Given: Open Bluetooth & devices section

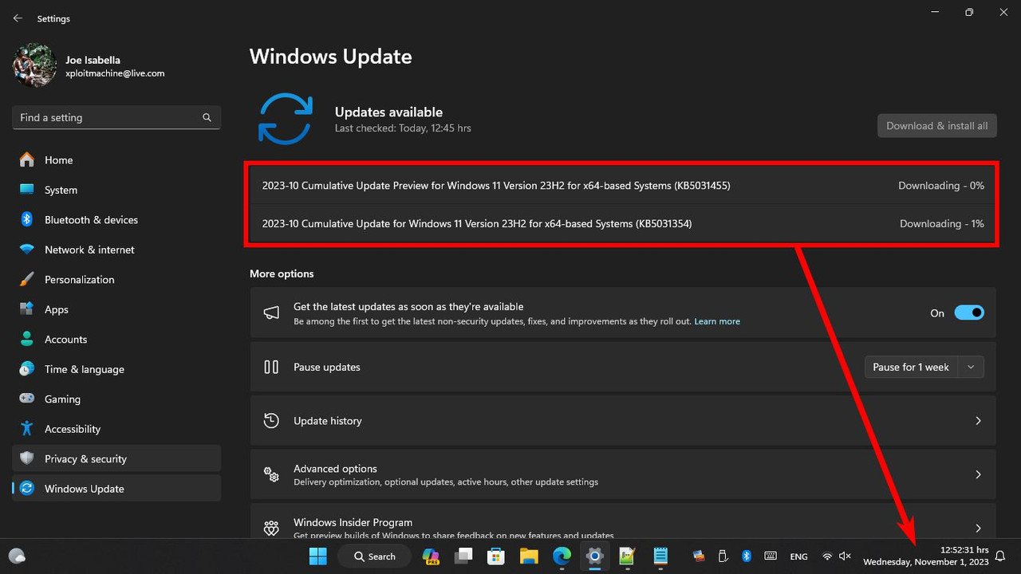Looking at the screenshot, I should (x=116, y=219).
